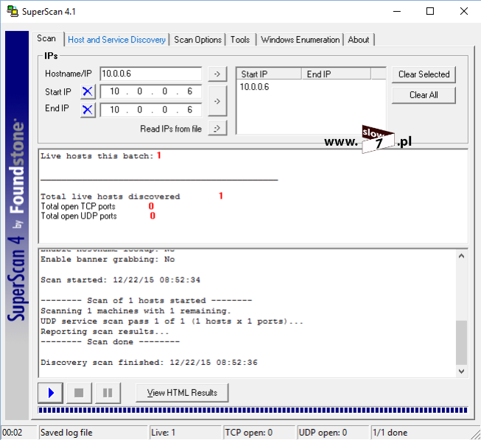481x440 pixels.
Task: Click the End IP column header
Action: [336, 74]
